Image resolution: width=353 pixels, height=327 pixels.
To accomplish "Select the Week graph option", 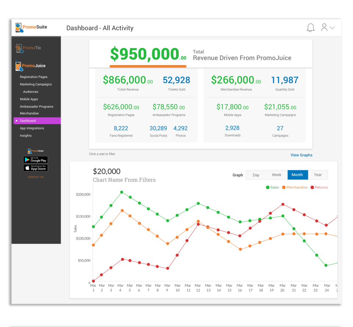I will [277, 175].
